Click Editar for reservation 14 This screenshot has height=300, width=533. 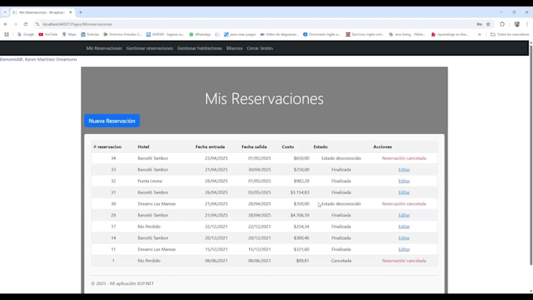pos(404,238)
